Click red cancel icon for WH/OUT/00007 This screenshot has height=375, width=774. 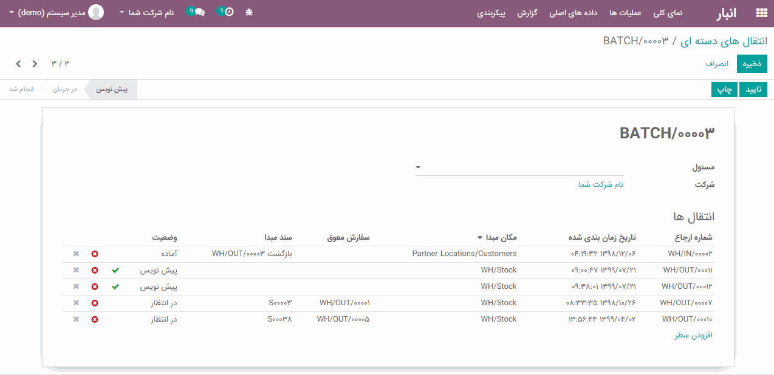pyautogui.click(x=95, y=303)
